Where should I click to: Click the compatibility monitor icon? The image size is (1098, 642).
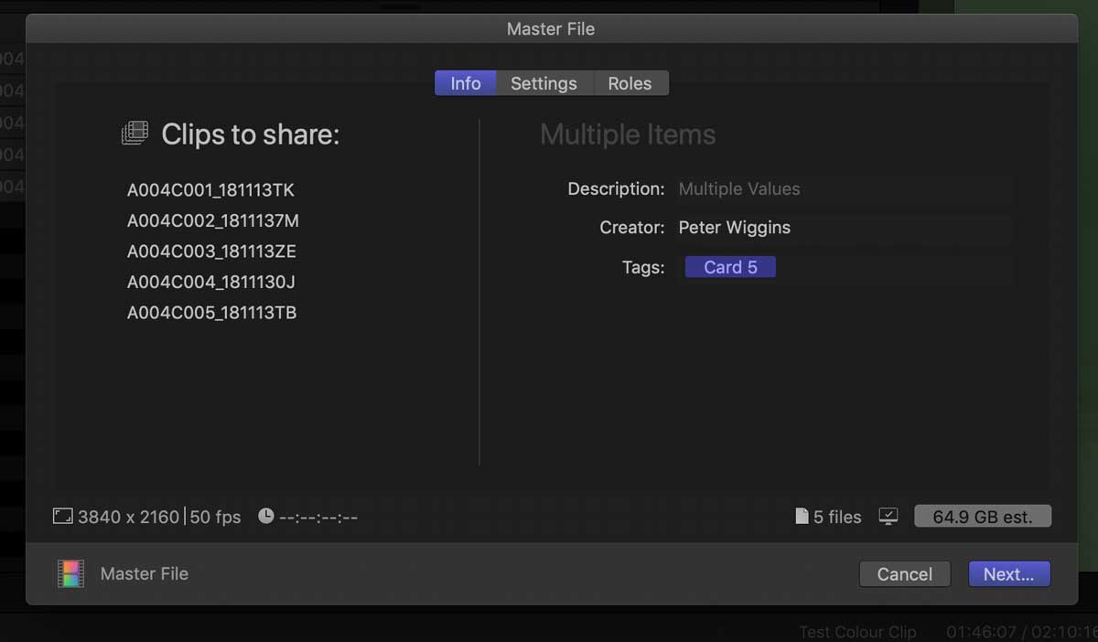pyautogui.click(x=888, y=517)
